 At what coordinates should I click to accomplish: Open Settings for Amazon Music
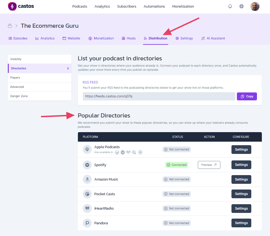click(x=241, y=179)
